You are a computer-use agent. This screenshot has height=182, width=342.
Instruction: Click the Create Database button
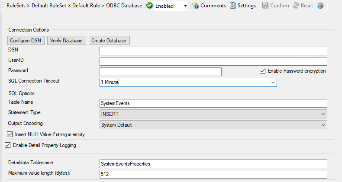(x=109, y=41)
